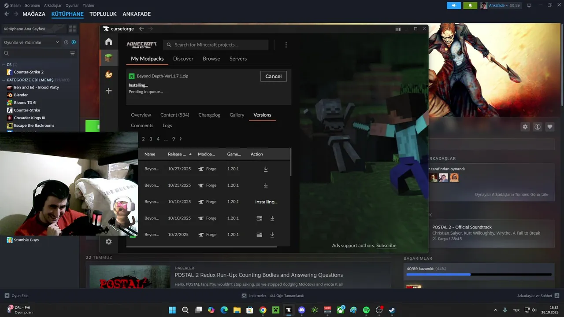Collapse the KATEGORİZE EDİLMEMİŞ category

[4, 80]
